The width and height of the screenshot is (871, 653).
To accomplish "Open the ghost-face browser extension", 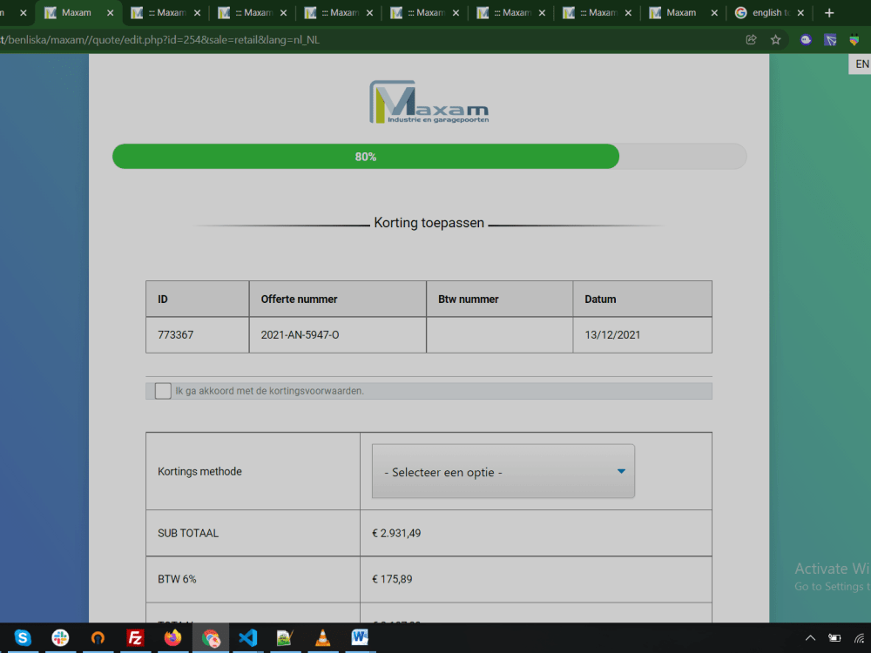I will pos(806,39).
